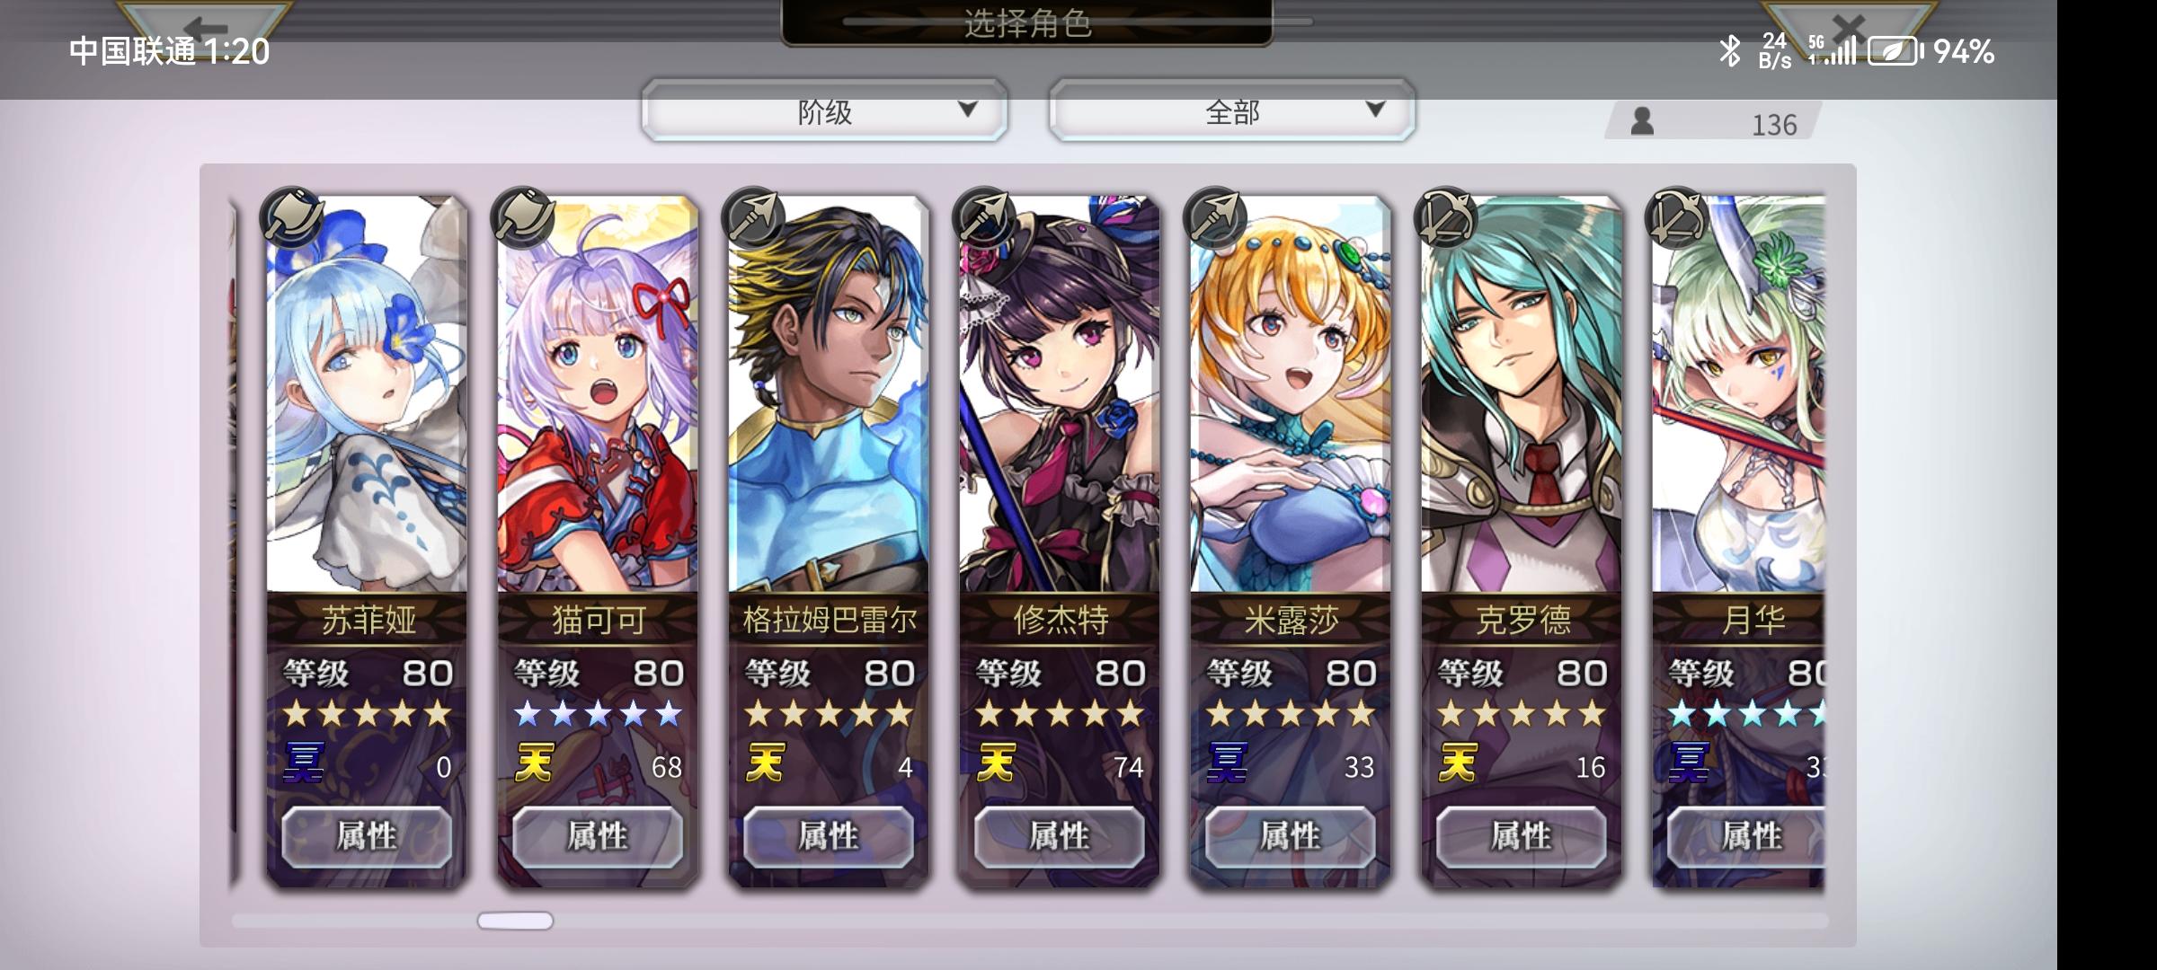Select the 米露莎 character portrait

(1291, 395)
